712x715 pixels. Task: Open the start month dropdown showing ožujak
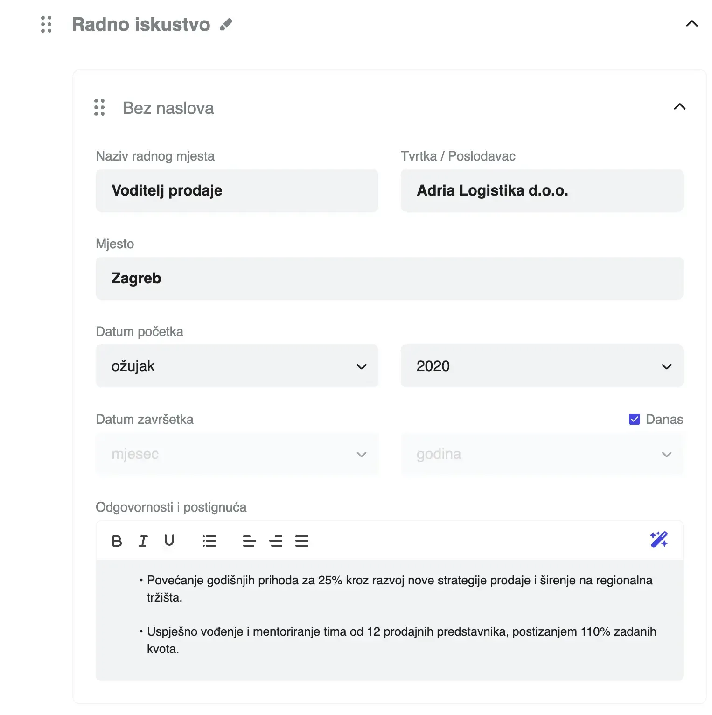click(x=237, y=366)
